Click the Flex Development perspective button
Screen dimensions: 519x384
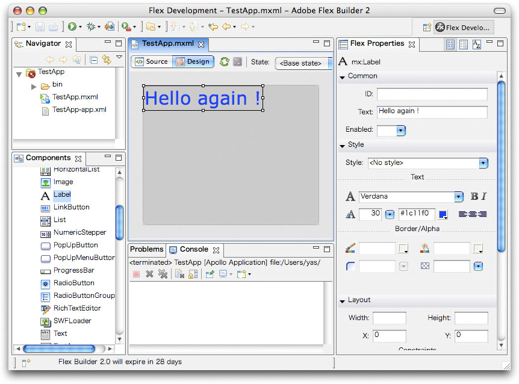(x=464, y=28)
